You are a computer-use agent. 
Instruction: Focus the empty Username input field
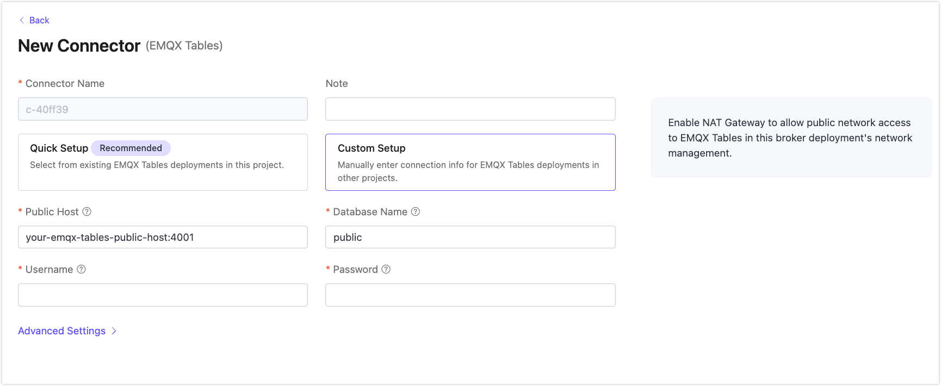click(163, 295)
